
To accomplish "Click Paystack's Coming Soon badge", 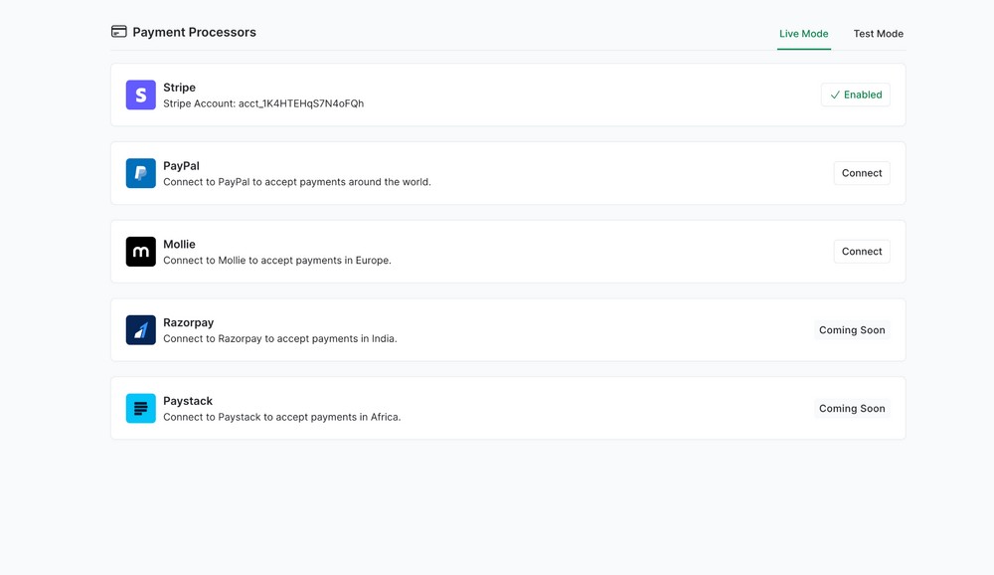I will (851, 409).
